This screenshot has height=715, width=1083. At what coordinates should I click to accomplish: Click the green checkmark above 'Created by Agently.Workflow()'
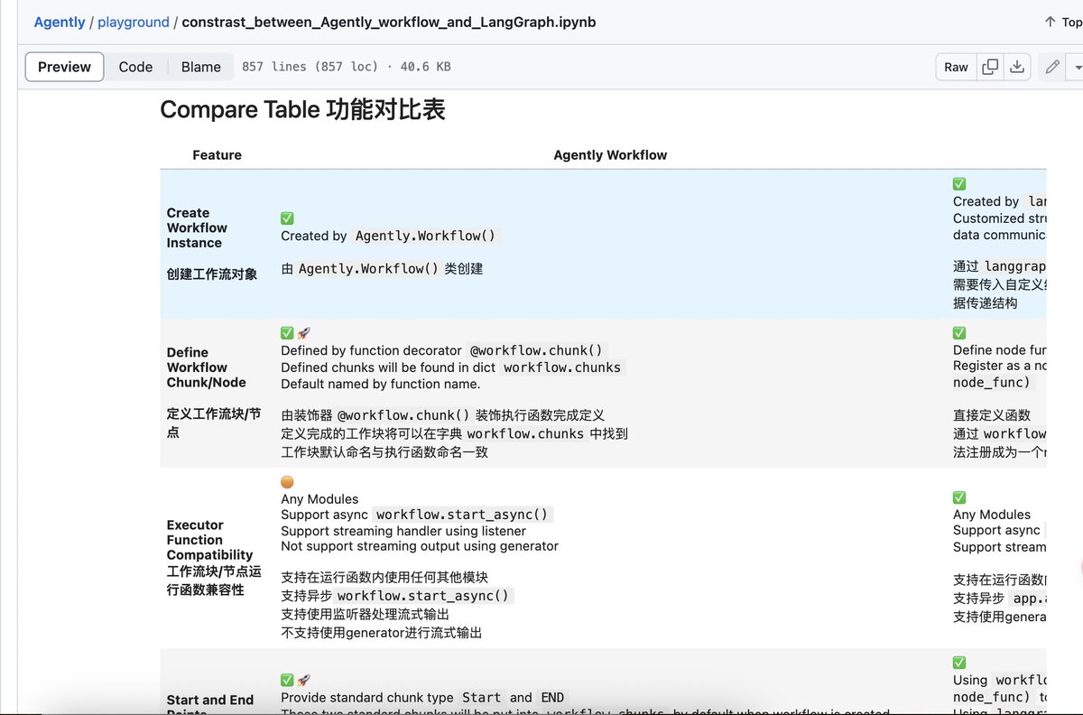pyautogui.click(x=287, y=218)
